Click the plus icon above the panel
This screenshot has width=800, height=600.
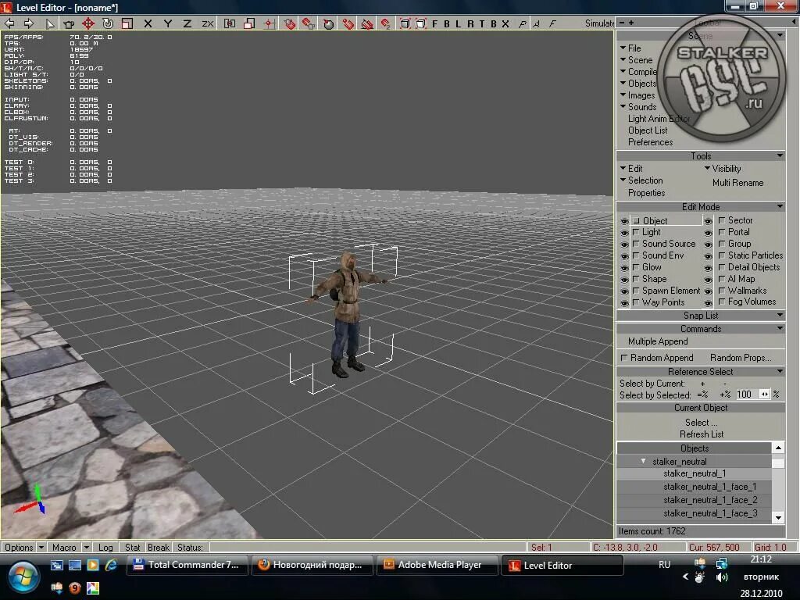pos(631,23)
